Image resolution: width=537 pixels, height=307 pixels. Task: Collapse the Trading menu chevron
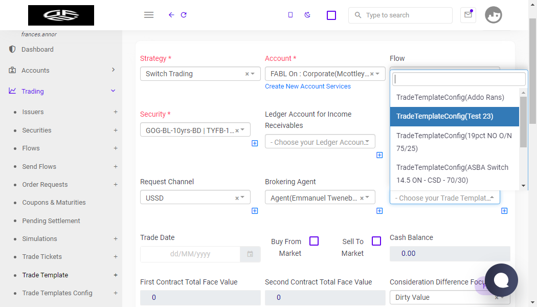(x=114, y=91)
